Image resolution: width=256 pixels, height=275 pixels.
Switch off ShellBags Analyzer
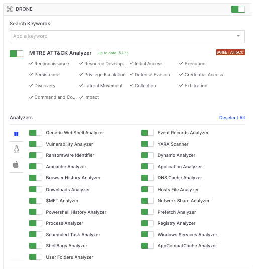[x=36, y=246]
